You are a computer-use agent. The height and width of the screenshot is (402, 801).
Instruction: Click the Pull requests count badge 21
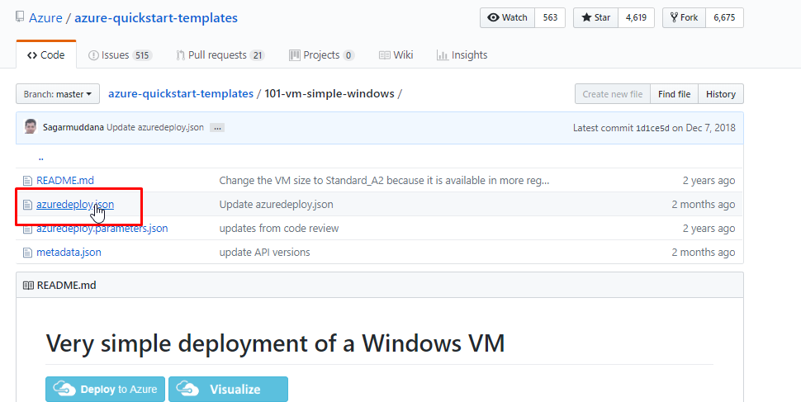pos(258,55)
